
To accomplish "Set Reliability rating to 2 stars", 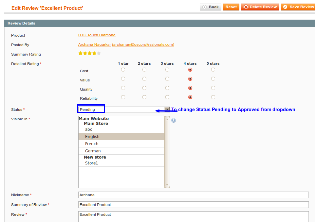I will 144,97.
